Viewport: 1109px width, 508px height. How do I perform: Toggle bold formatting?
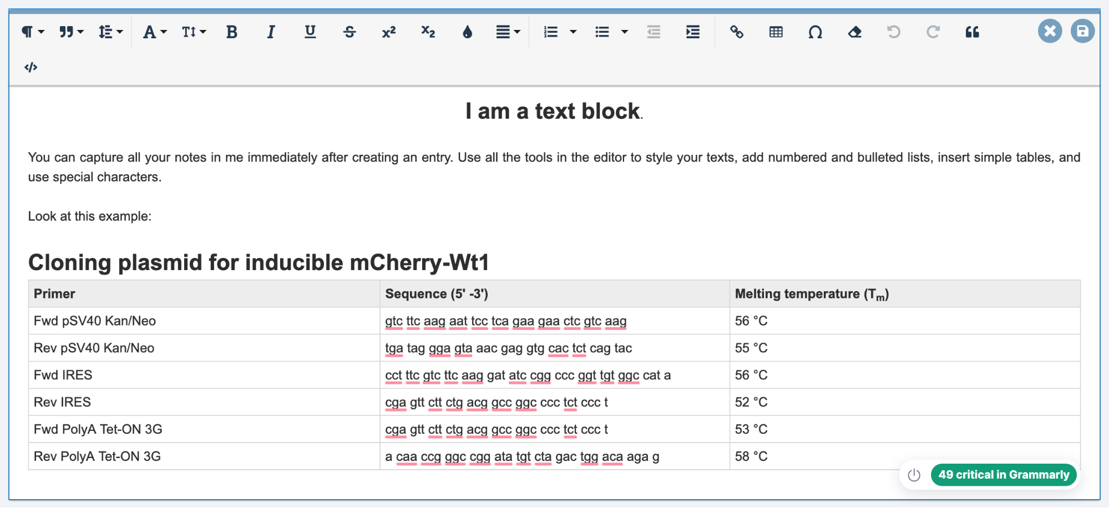[232, 32]
